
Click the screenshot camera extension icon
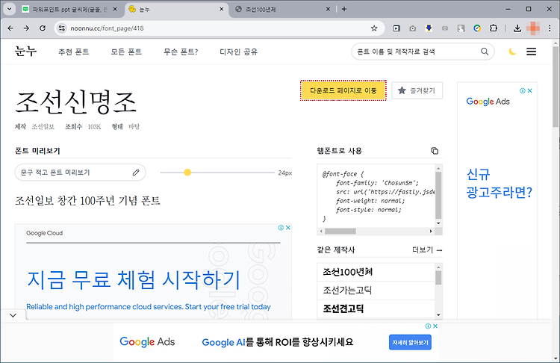[x=412, y=28]
